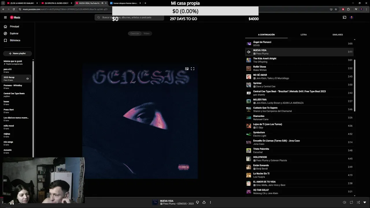Switch to the Canción mode
Image resolution: width=370 pixels, height=208 pixels.
tap(135, 34)
